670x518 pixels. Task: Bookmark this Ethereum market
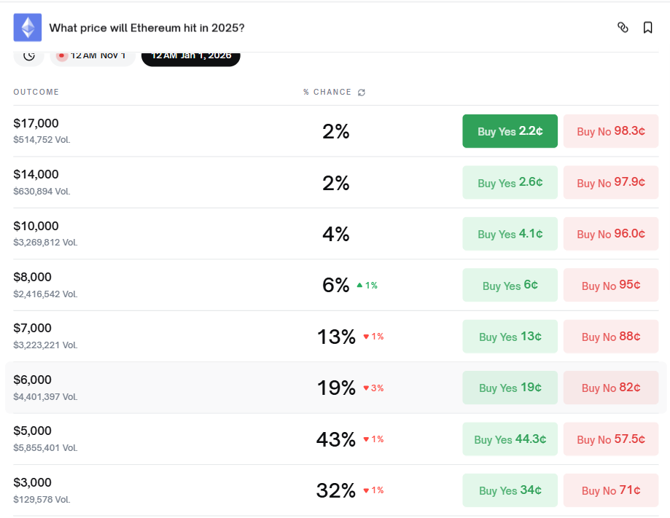click(647, 27)
